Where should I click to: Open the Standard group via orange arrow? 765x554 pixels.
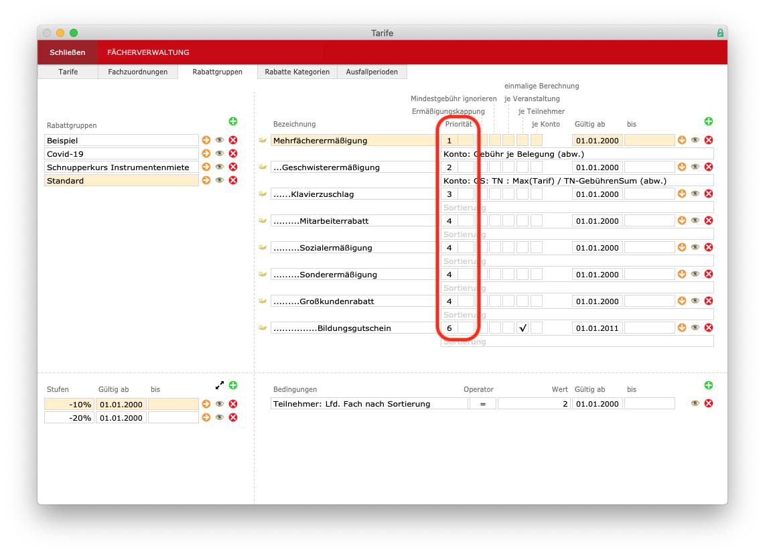pyautogui.click(x=206, y=180)
